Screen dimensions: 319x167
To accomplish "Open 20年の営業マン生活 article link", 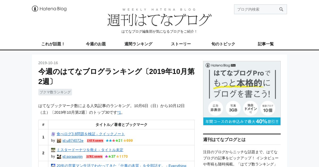I will (121, 165).
